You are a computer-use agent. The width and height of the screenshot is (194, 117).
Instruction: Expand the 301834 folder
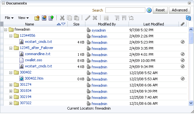tap(11, 91)
